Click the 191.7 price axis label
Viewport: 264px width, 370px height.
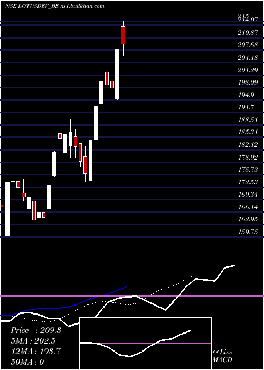[x=246, y=107]
